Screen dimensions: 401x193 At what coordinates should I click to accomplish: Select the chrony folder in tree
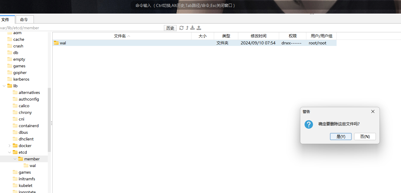click(x=25, y=112)
